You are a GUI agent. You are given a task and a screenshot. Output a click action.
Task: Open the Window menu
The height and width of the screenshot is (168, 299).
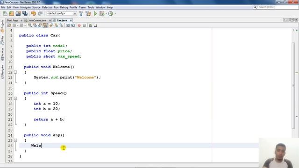[x=100, y=7]
